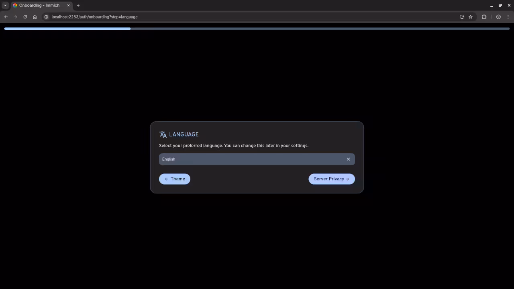Open the browser extensions puzzle icon
This screenshot has height=289, width=514.
pyautogui.click(x=484, y=17)
